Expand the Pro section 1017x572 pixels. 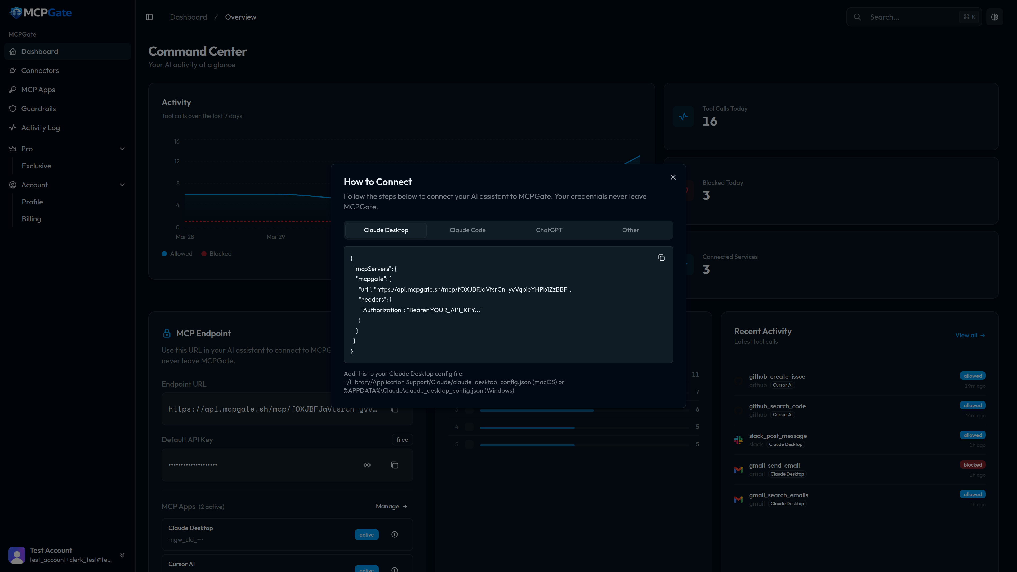(x=122, y=149)
